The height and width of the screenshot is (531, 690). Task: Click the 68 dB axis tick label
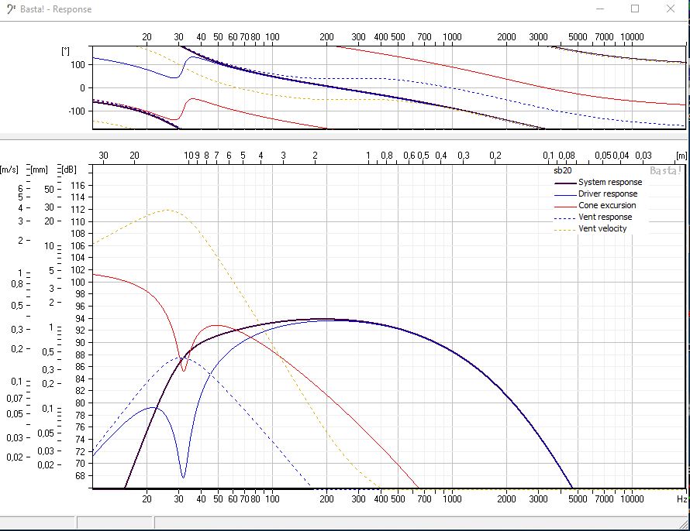pyautogui.click(x=80, y=476)
